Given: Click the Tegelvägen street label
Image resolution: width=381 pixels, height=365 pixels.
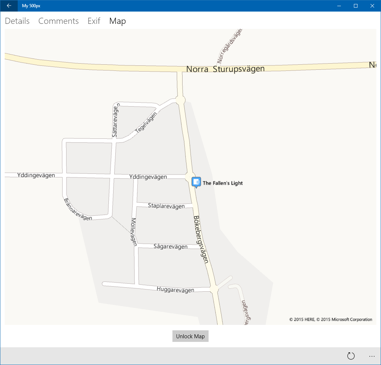Looking at the screenshot, I should point(146,123).
